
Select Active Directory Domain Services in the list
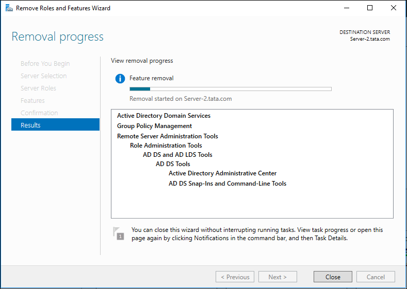(x=164, y=116)
